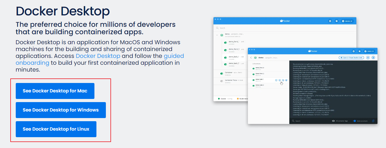
Task: Open docker_id account in front Docker window
Action: tap(369, 51)
